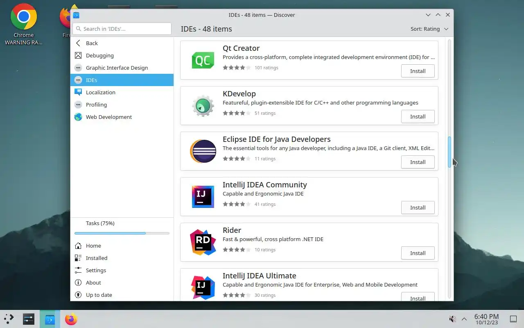
Task: Click the Tasks progress bar
Action: tap(122, 233)
